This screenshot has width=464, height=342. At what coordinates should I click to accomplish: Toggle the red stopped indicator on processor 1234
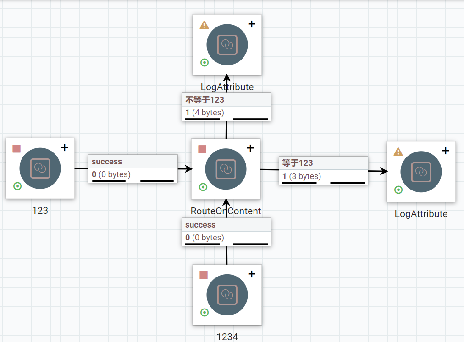point(204,275)
